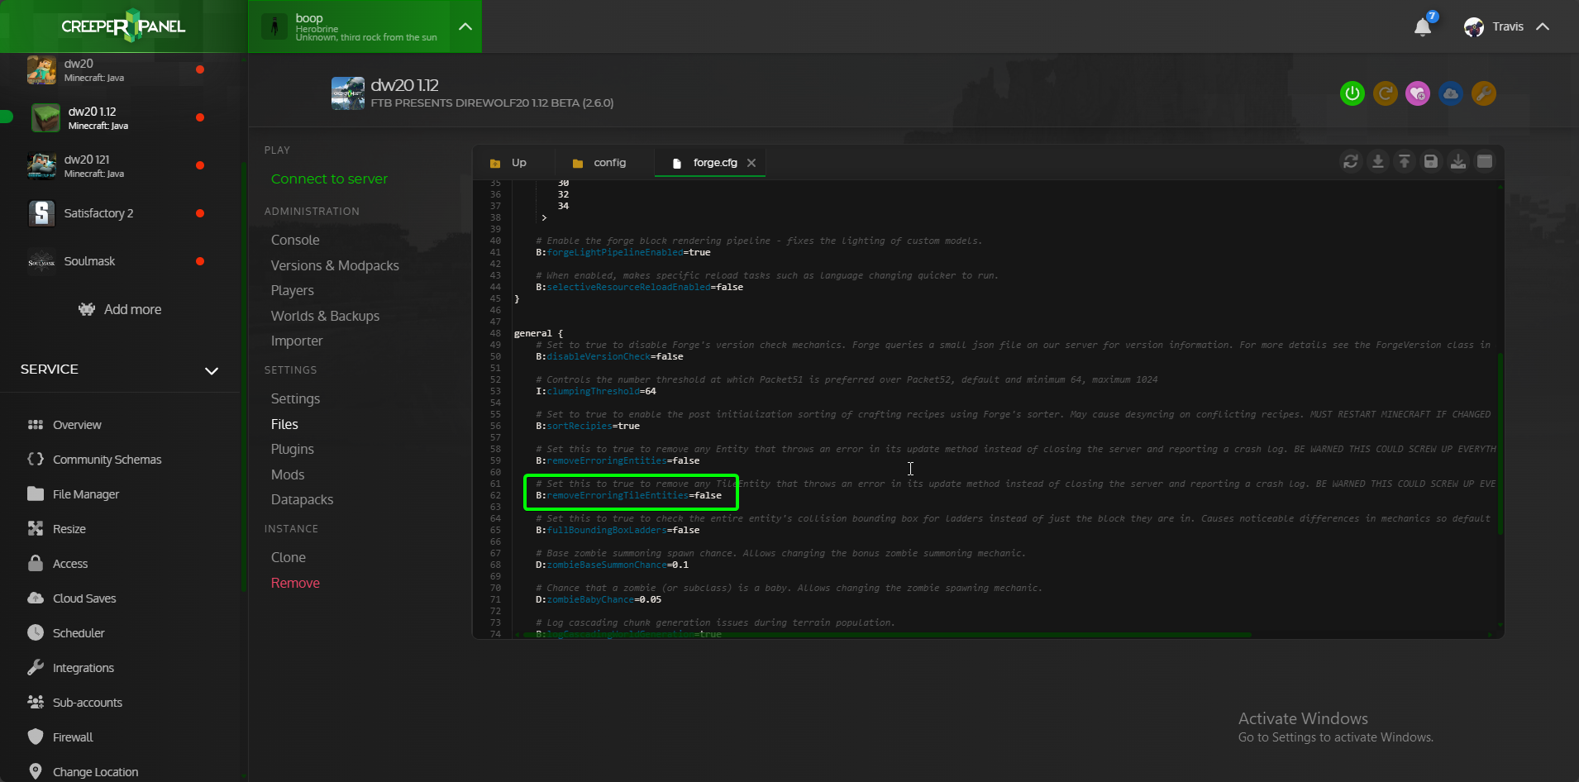This screenshot has width=1579, height=782.
Task: Click the removeErroringTileEntities=false line
Action: 628,495
